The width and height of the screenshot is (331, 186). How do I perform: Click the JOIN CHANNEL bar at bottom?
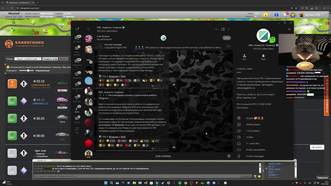coord(163,156)
